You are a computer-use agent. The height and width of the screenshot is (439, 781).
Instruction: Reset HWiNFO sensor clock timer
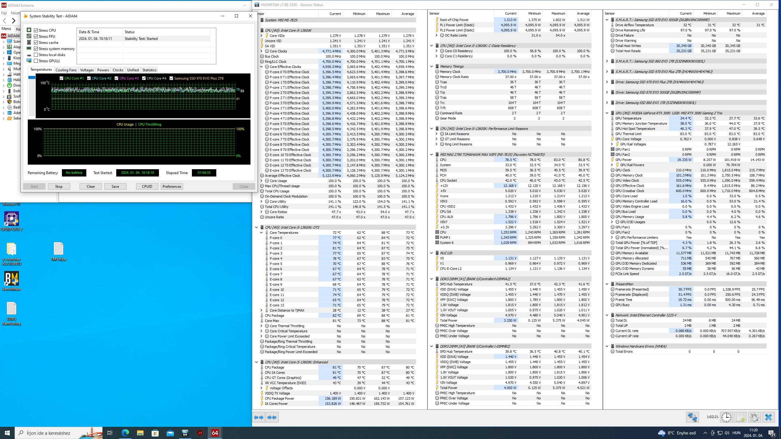click(726, 417)
